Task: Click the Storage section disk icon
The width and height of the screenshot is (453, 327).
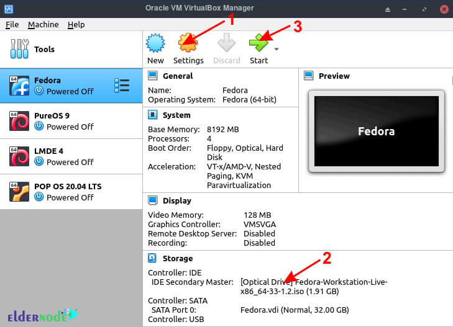Action: [x=152, y=258]
